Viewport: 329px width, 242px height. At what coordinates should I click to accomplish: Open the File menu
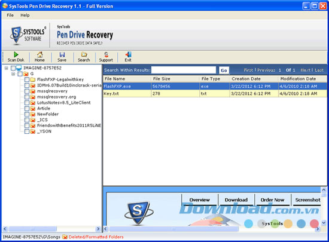(10, 15)
